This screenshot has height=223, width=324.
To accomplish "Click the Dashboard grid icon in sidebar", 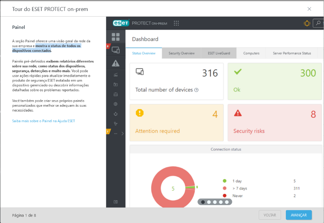I will (116, 37).
